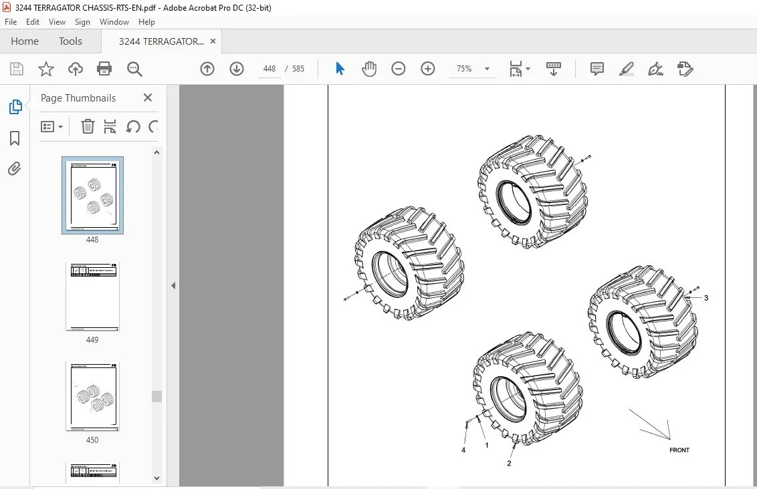
Task: Open the Sign document pen tool
Action: pyautogui.click(x=655, y=69)
